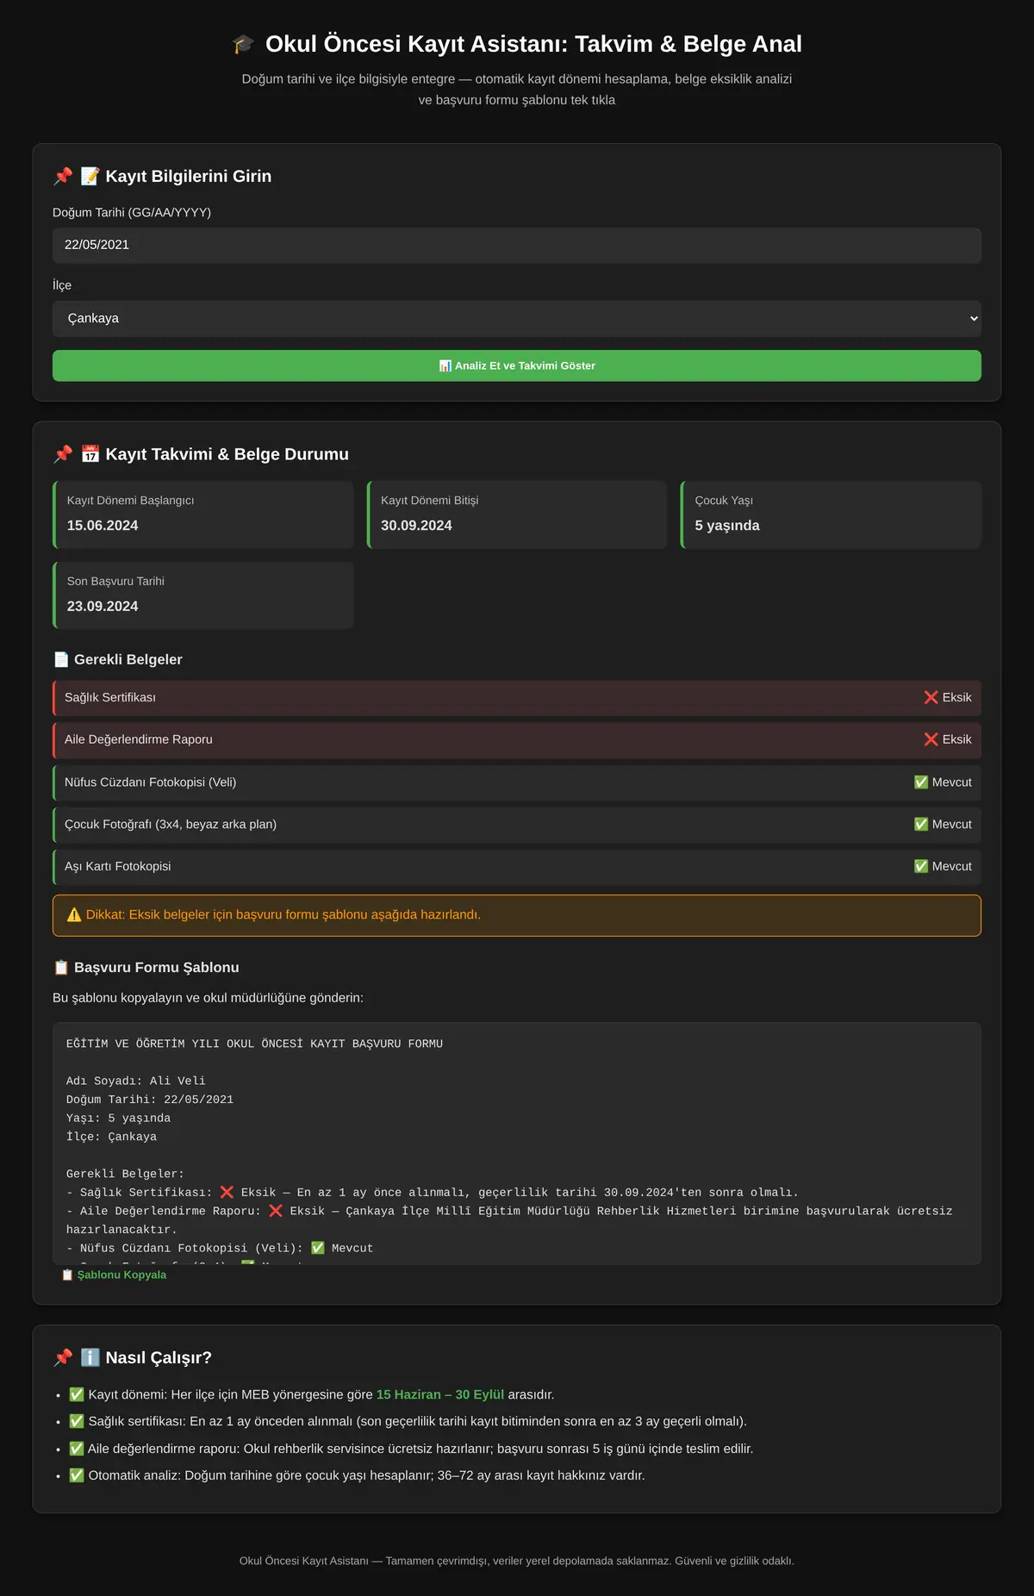Click the document icon beside Gerekli Belgeler
This screenshot has height=1596, width=1034.
(x=61, y=659)
